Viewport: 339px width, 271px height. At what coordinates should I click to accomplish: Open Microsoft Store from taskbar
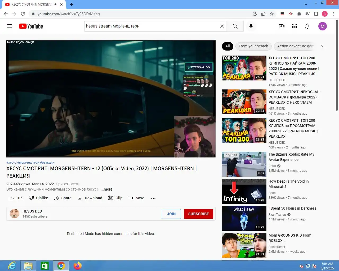(44, 266)
